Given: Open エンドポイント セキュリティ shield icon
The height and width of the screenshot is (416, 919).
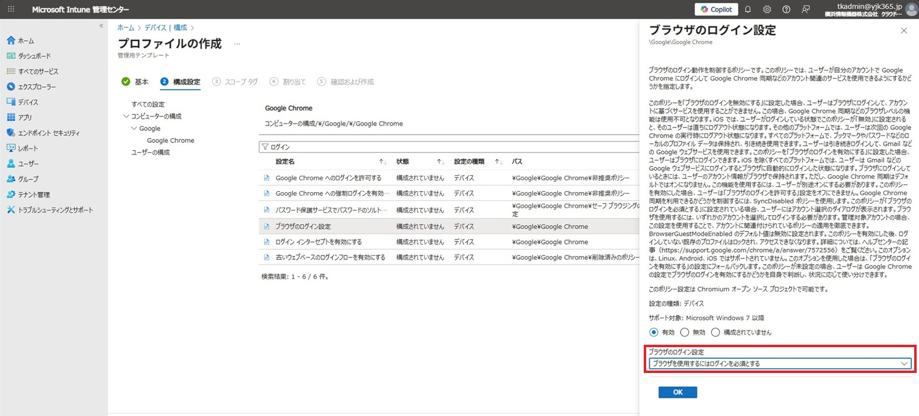Looking at the screenshot, I should [11, 133].
